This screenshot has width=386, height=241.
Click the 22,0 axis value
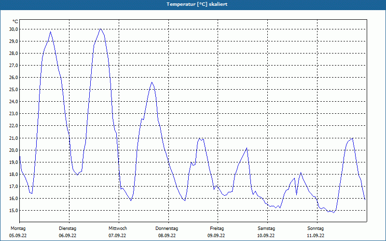[x=14, y=126]
